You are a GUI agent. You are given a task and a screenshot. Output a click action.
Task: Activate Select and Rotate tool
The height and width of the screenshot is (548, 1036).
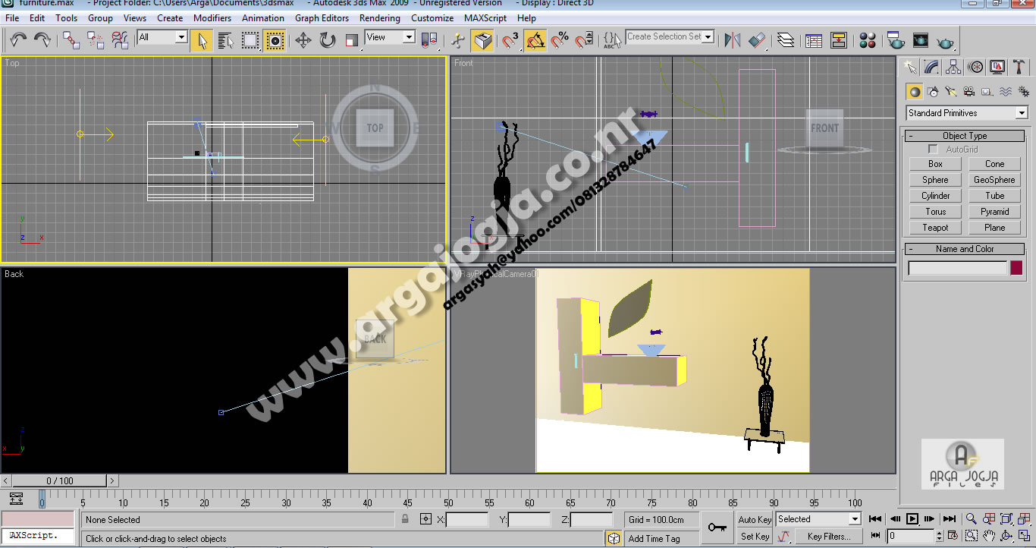pos(328,39)
